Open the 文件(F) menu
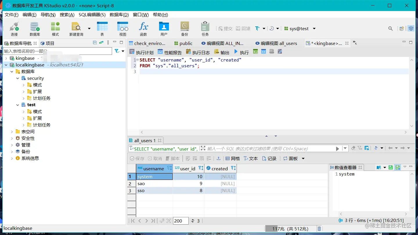 pyautogui.click(x=12, y=15)
